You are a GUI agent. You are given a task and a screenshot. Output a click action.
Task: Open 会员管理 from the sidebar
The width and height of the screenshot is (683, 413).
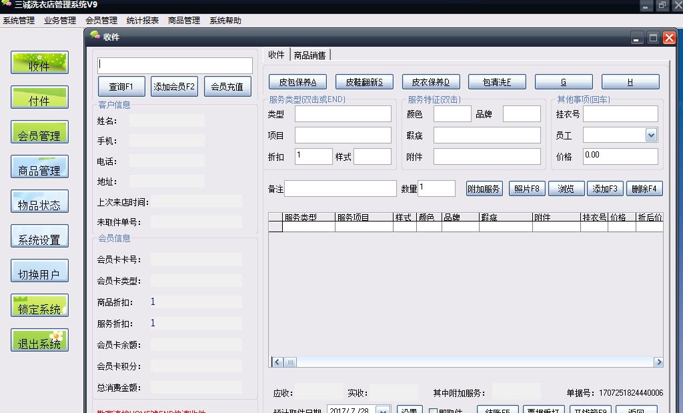39,132
